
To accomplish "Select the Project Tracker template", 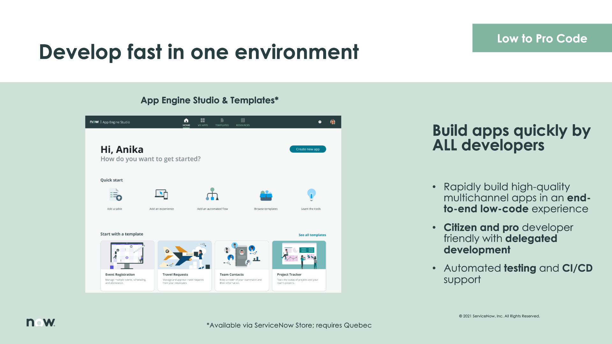I will tap(299, 265).
